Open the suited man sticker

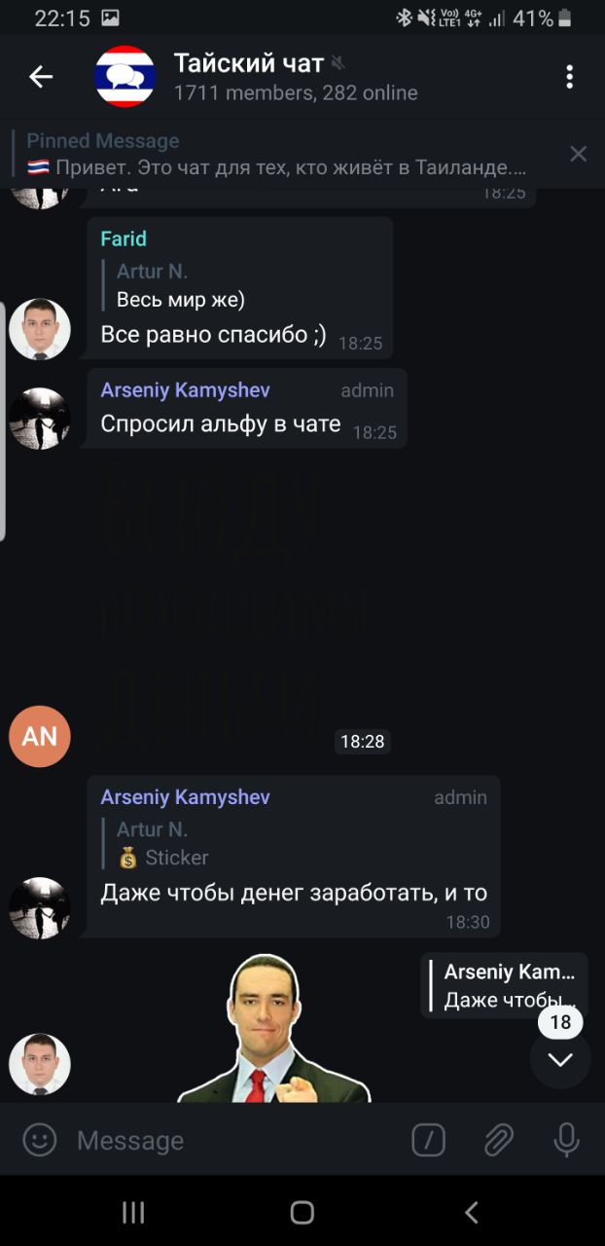[x=274, y=1029]
